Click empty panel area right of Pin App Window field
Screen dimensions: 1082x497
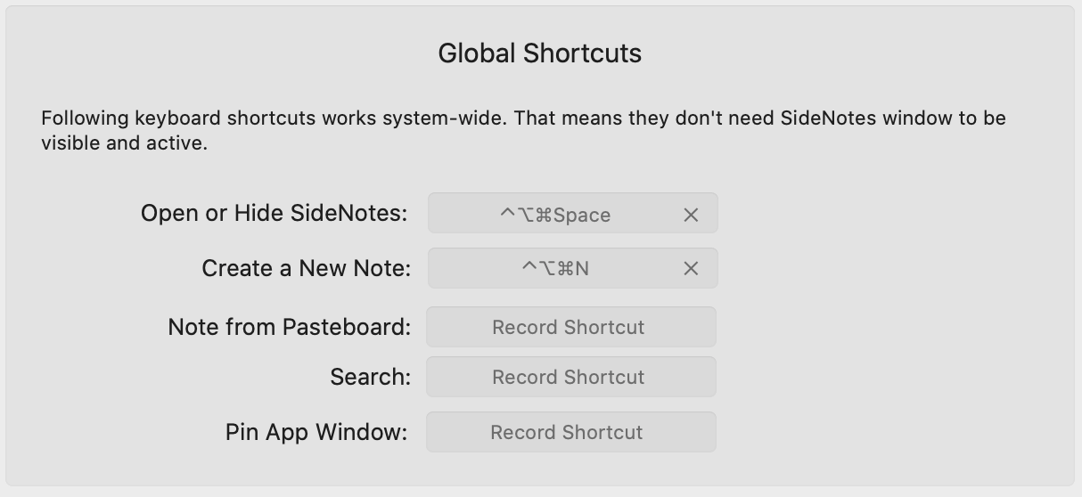[891, 432]
